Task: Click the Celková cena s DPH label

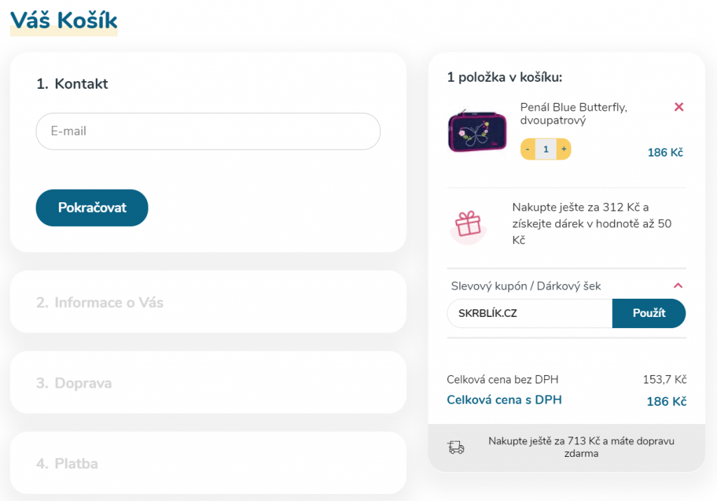Action: point(504,400)
